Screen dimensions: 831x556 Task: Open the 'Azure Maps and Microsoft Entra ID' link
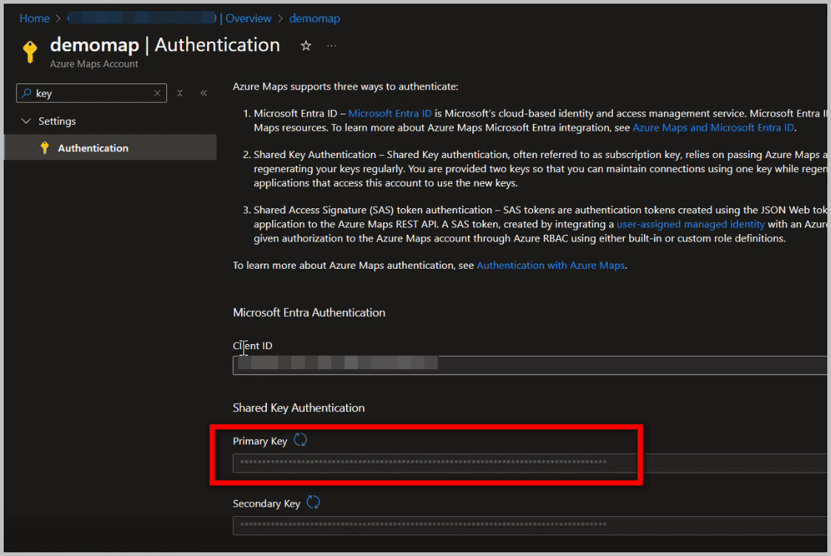(713, 127)
